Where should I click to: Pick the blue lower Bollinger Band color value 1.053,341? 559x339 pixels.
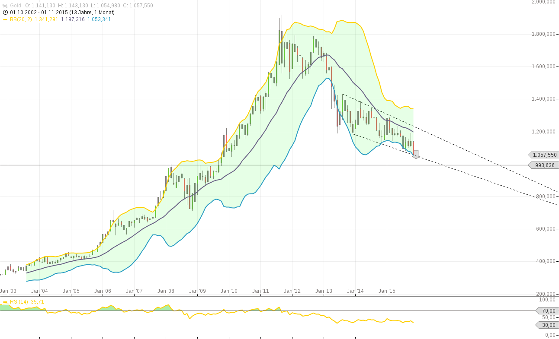99,19
